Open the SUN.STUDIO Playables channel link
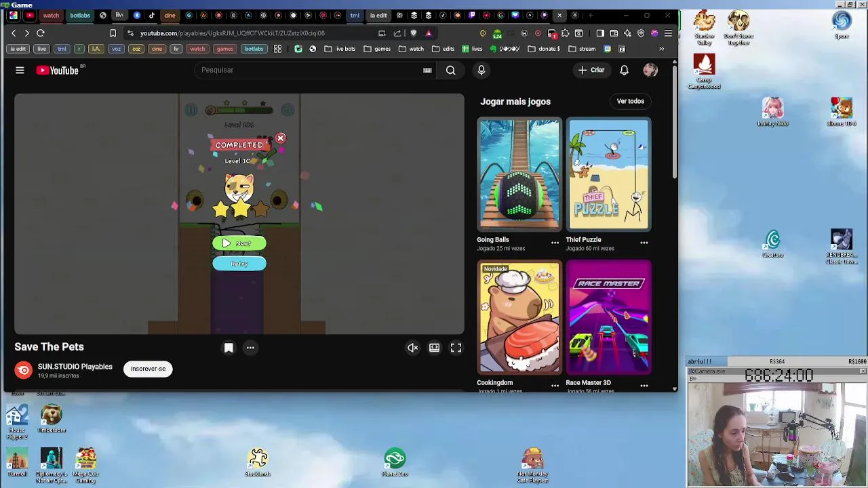Screen dimensions: 868x488 75,367
